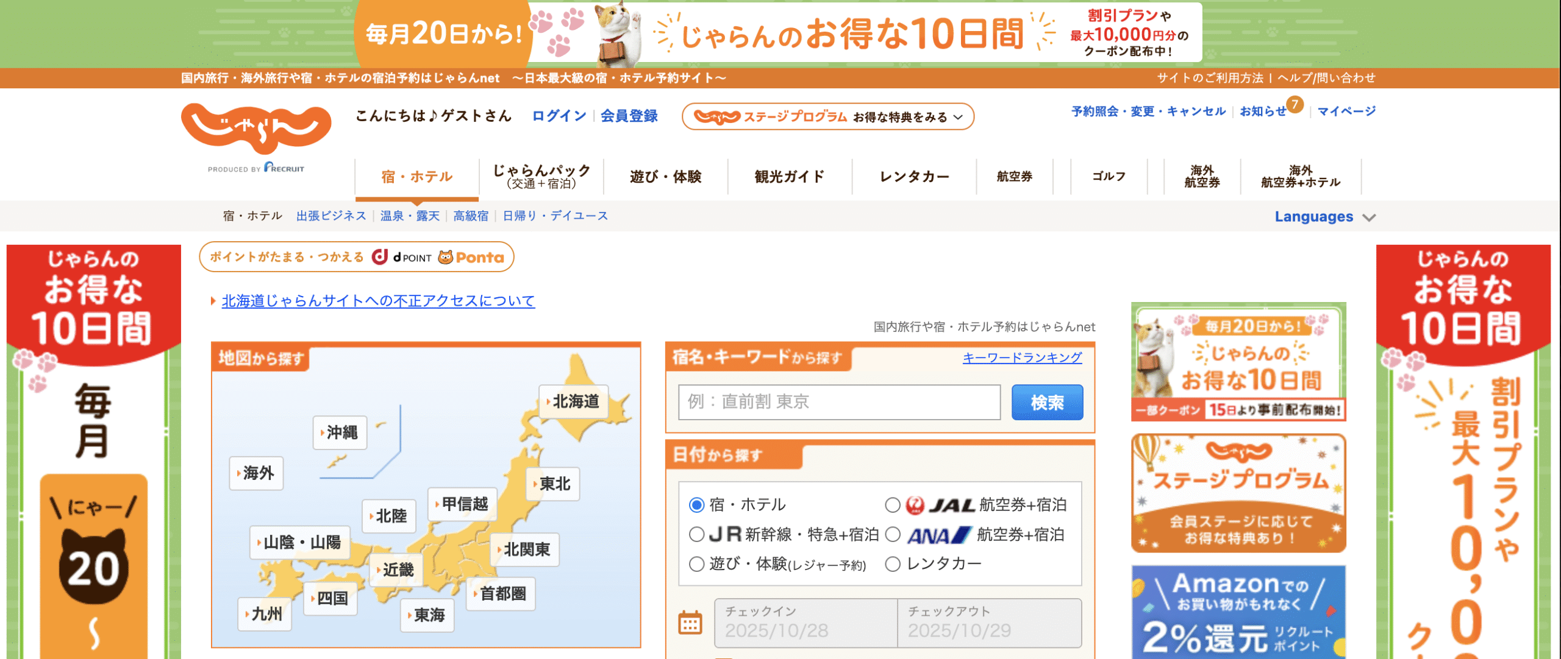Image resolution: width=1561 pixels, height=659 pixels.
Task: Open notifications with badge 7
Action: point(1263,111)
